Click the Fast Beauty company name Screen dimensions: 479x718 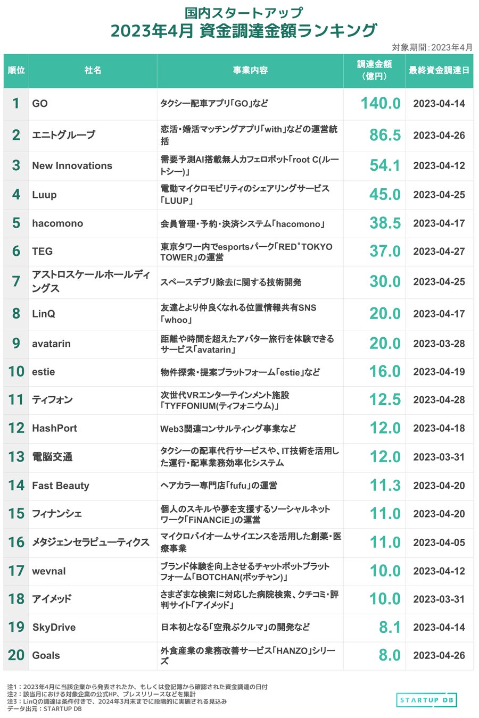pos(61,486)
